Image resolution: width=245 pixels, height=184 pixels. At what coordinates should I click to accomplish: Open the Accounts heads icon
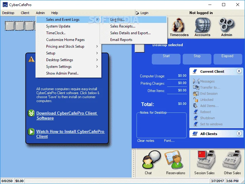pos(202,25)
